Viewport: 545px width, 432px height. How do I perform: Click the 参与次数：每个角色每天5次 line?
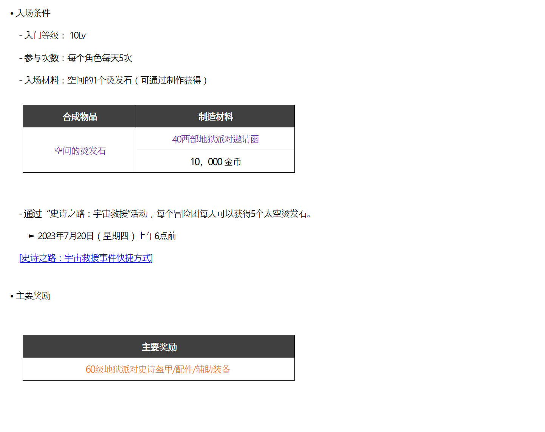click(x=76, y=58)
